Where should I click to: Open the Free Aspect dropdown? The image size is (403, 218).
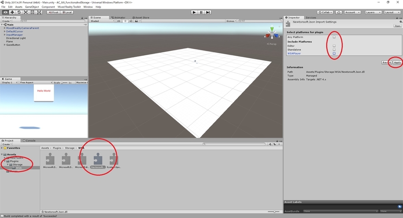tap(36, 82)
